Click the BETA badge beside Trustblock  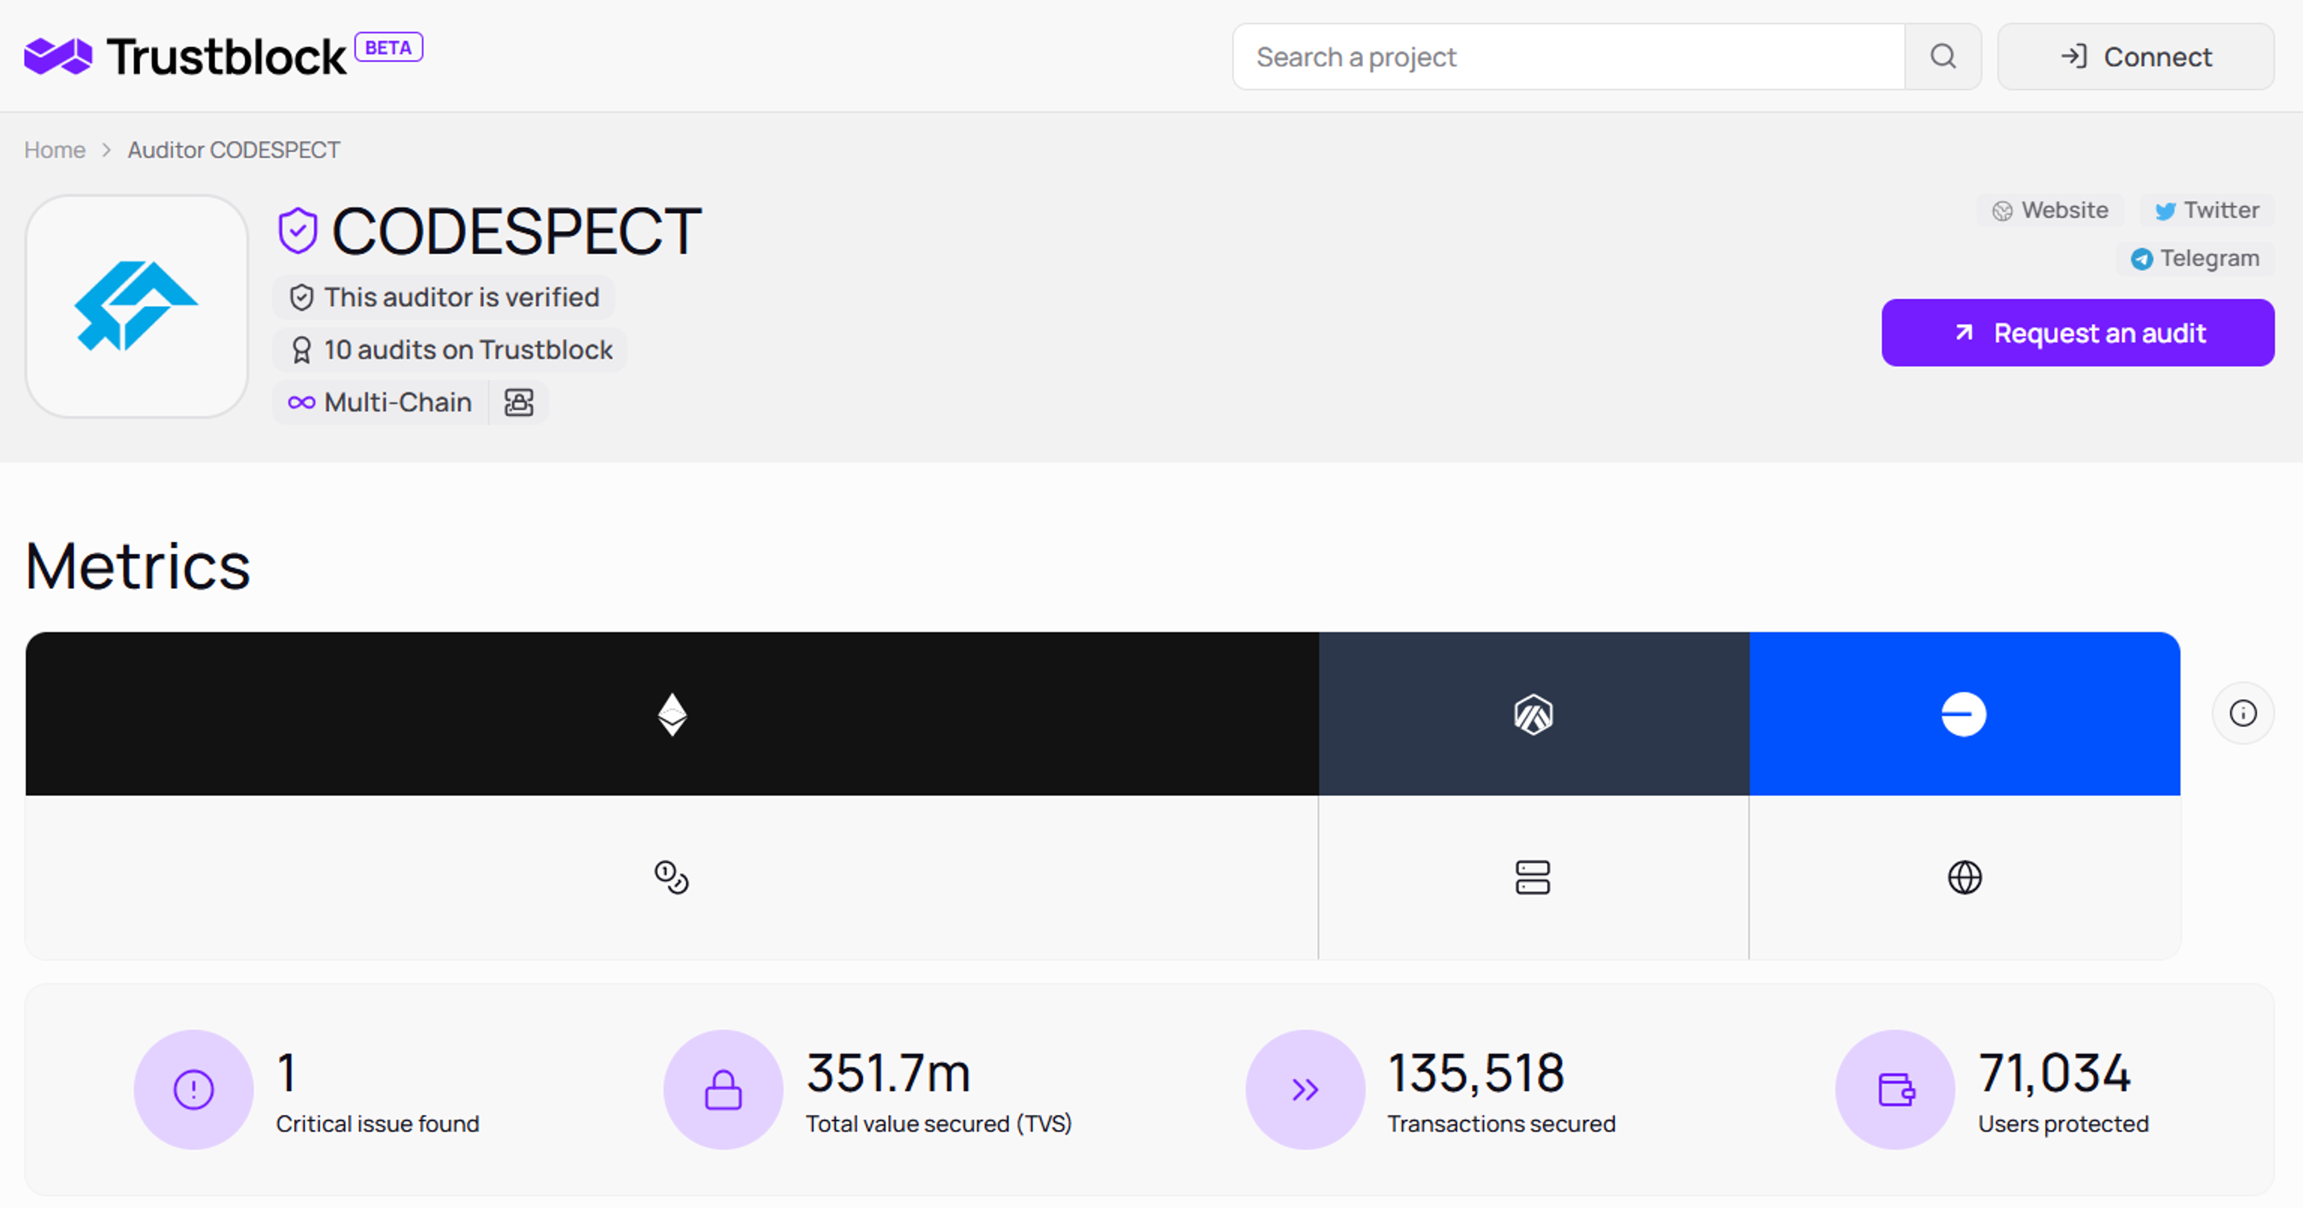389,47
